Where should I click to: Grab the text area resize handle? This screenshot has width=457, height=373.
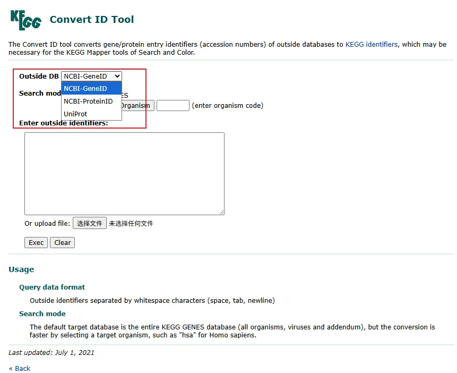[x=221, y=212]
